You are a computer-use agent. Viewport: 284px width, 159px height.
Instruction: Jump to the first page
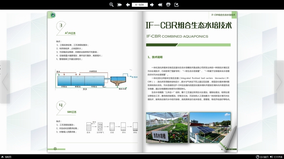click(120, 5)
